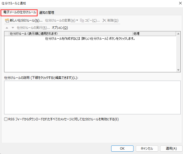Click the small arrow beside 仕分けルールの変更(H)
183x154 pixels.
[77, 20]
